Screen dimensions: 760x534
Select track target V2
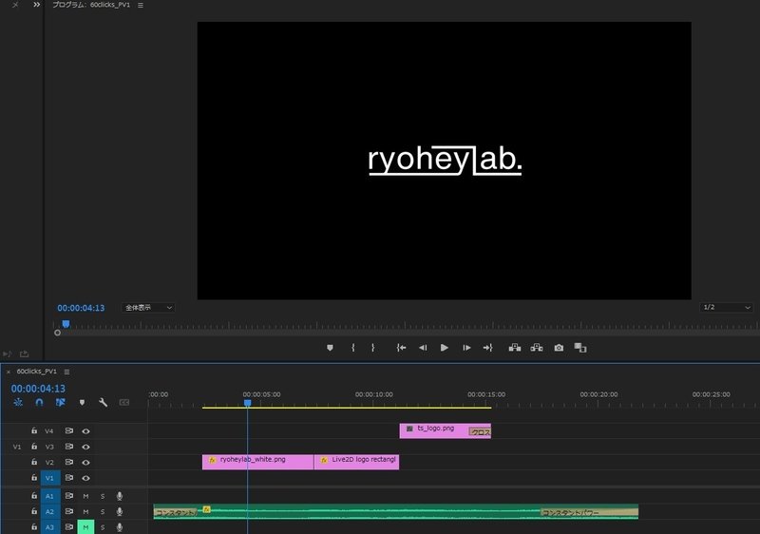49,463
